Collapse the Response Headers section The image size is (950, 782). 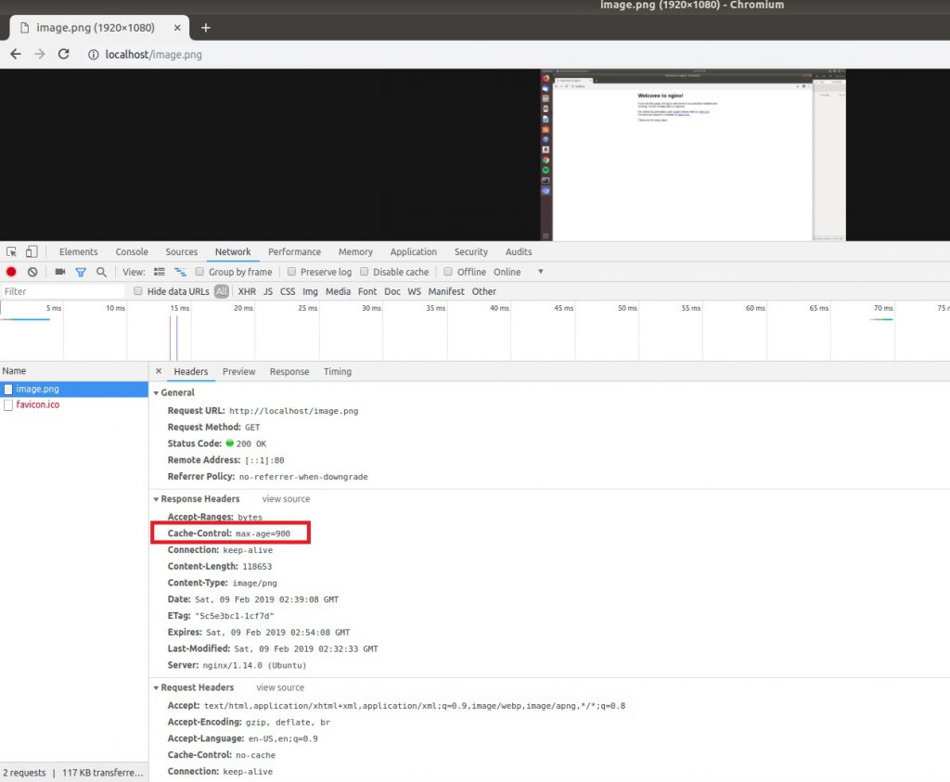click(x=156, y=499)
